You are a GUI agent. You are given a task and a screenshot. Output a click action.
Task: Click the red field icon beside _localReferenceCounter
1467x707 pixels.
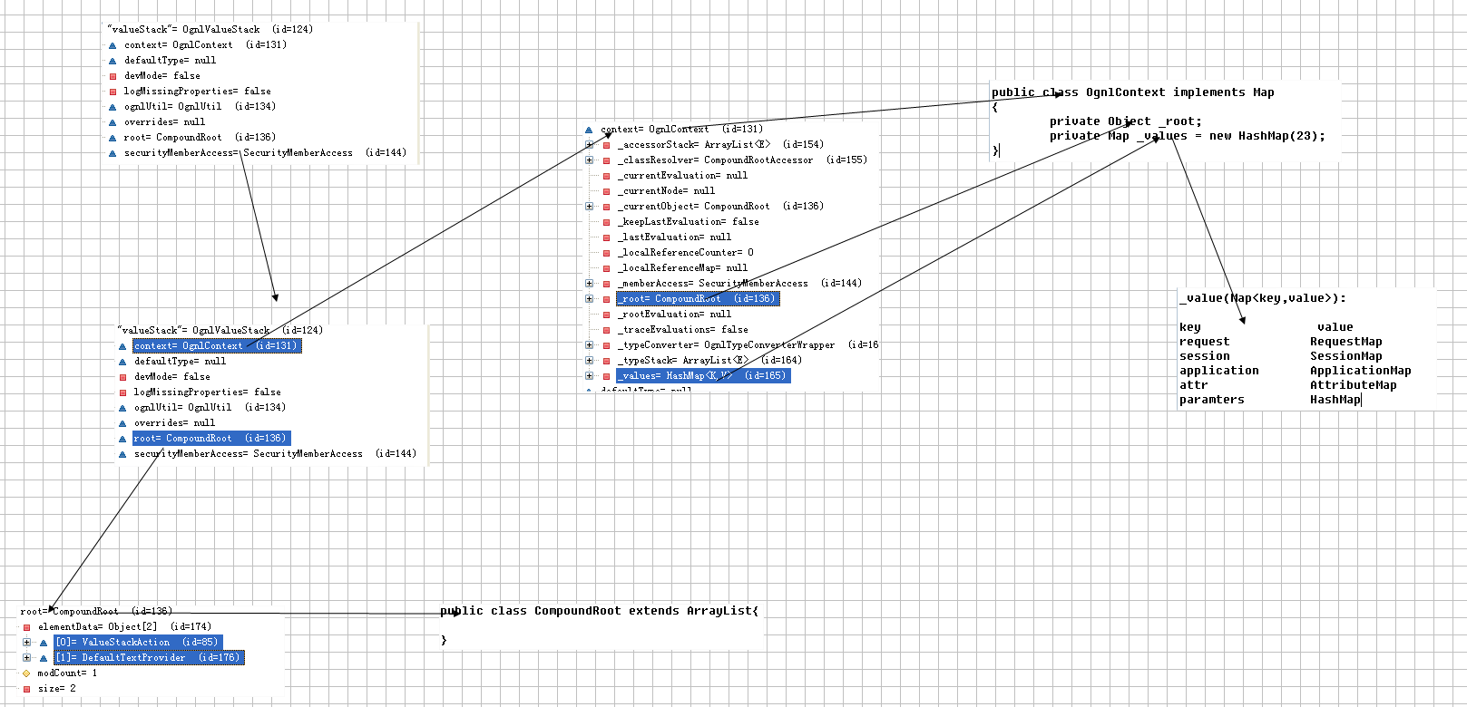pos(607,253)
